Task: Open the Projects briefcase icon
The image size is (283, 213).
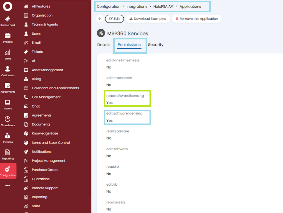Action: (x=8, y=35)
